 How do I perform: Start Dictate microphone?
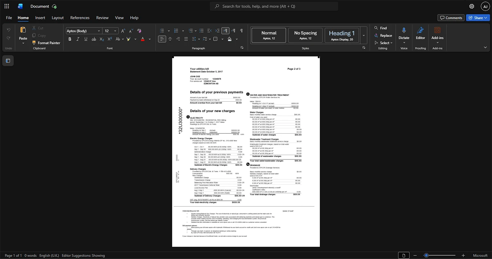(404, 30)
